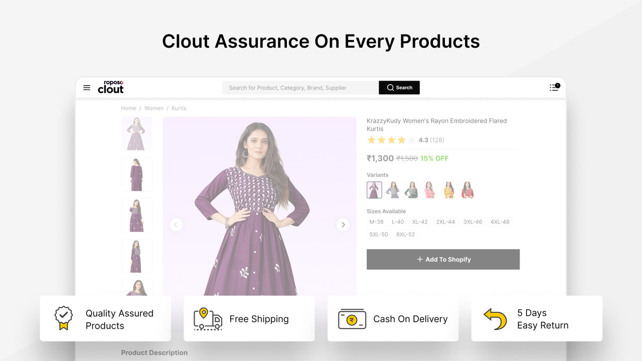Select the grey kurti variant swatch
Screen dimensions: 642x361
click(x=393, y=190)
